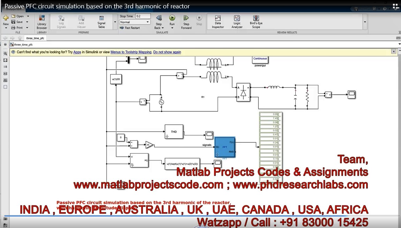Open the Logic Analyzer
The height and width of the screenshot is (228, 401).
pos(237,22)
